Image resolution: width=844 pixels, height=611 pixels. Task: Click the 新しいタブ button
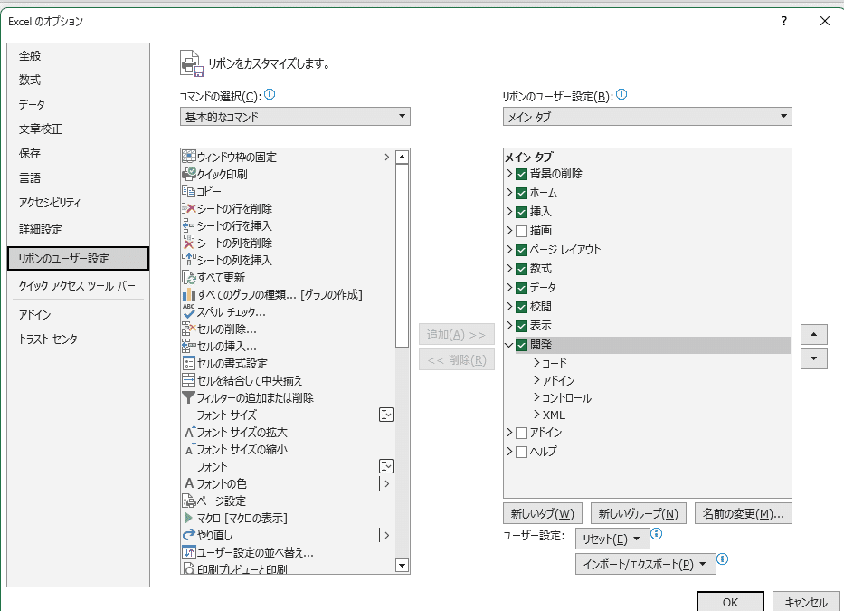tap(543, 513)
